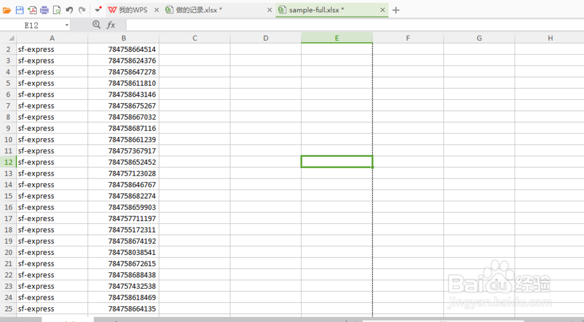Select column E header
This screenshot has height=322, width=584.
coord(337,38)
